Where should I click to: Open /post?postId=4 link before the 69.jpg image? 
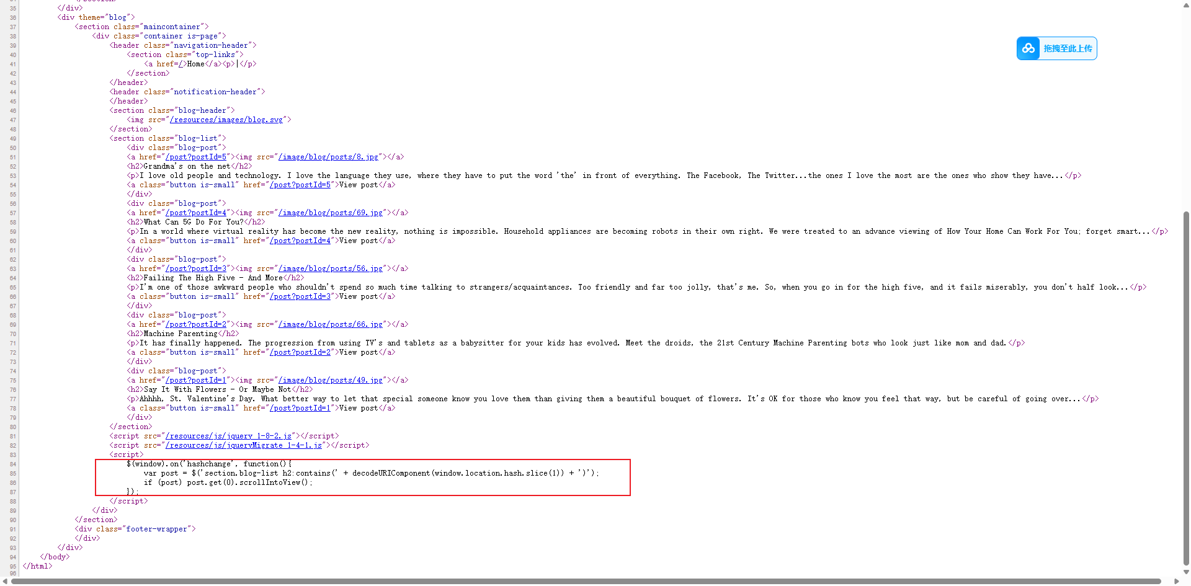tap(196, 213)
